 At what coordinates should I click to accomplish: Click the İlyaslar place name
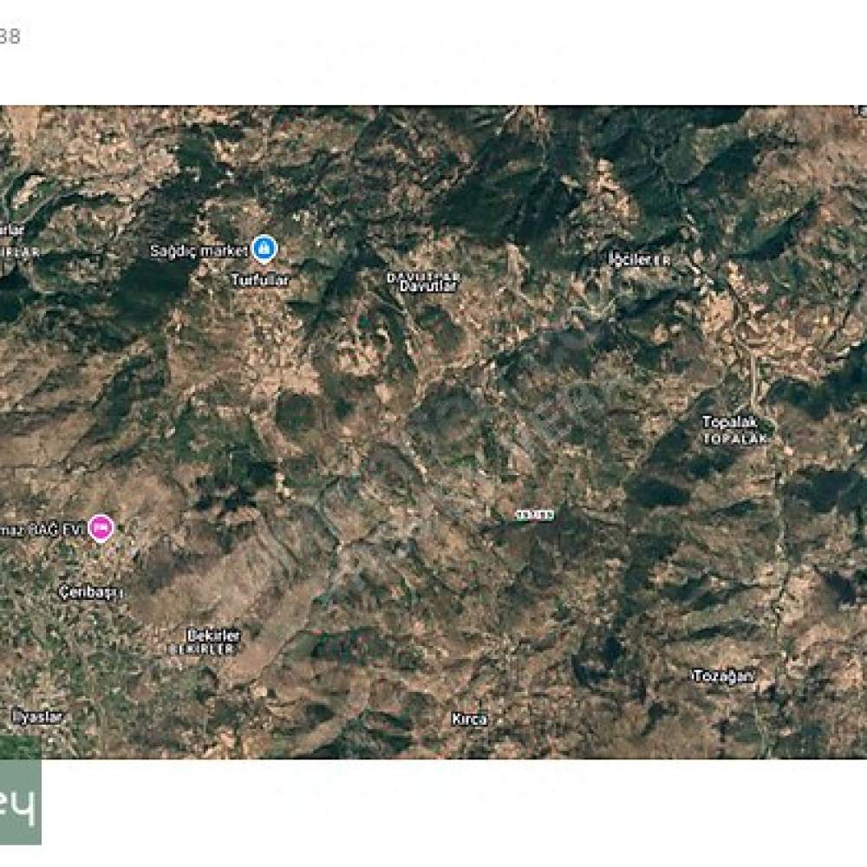point(37,717)
